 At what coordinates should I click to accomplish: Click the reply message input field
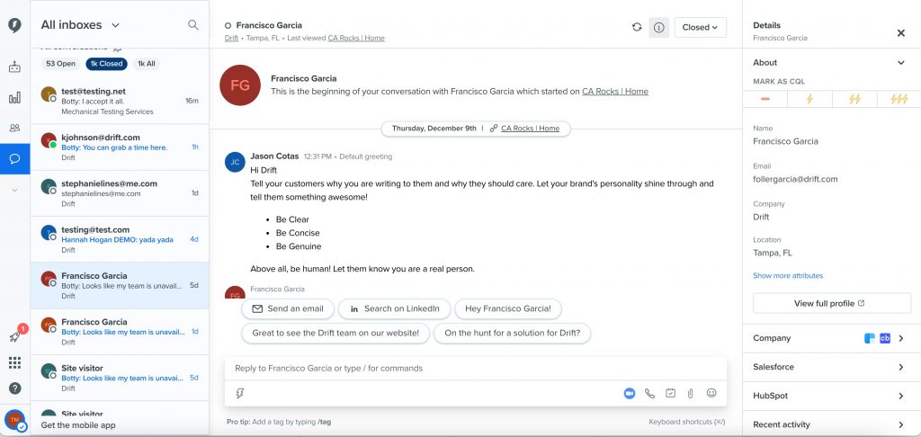point(475,368)
